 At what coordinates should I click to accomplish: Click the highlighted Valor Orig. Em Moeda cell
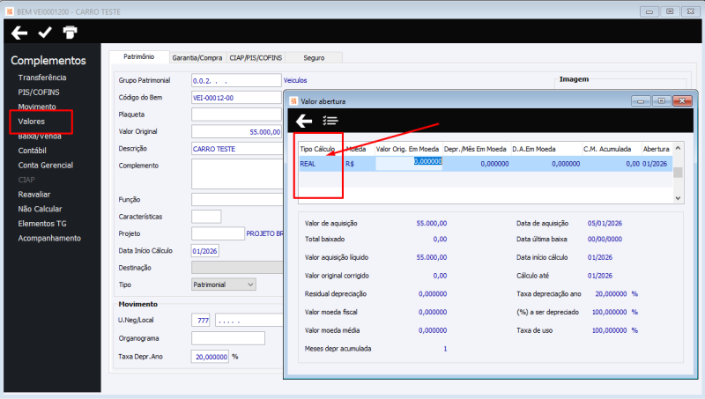point(409,164)
